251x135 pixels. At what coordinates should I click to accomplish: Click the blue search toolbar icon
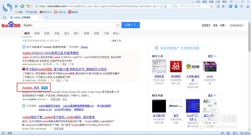pos(236,6)
